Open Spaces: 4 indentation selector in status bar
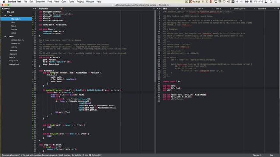This screenshot has width=280, height=157. pyautogui.click(x=257, y=155)
